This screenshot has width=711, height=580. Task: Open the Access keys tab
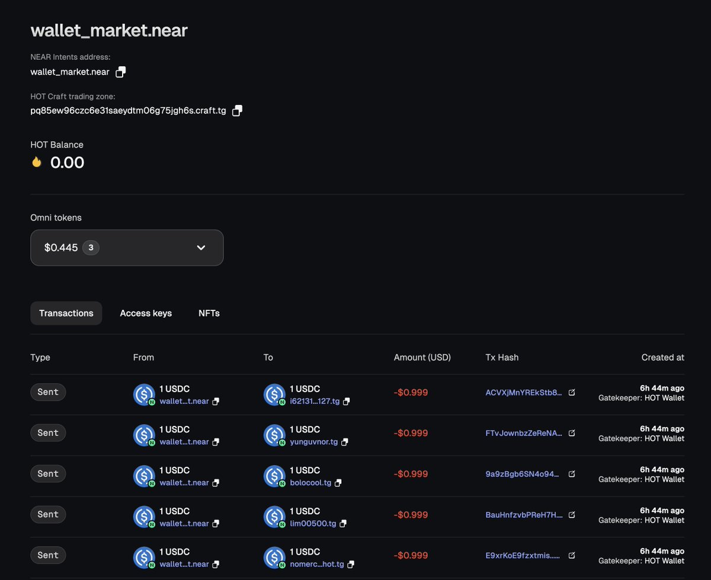146,313
